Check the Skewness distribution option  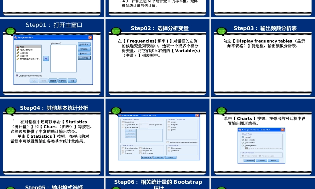pyautogui.click(x=169, y=148)
